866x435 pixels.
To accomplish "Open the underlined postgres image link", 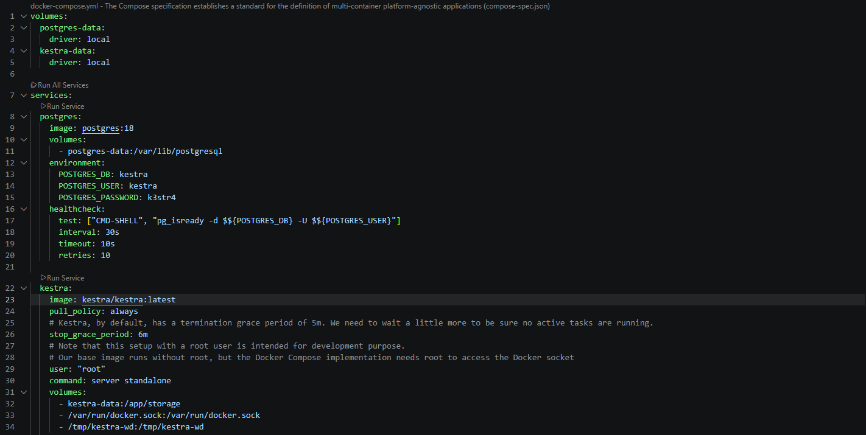I will click(100, 128).
